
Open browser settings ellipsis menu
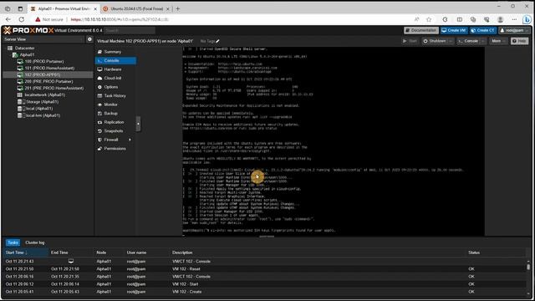click(514, 19)
